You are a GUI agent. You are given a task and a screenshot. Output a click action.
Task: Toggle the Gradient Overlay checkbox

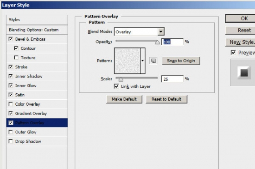(11, 113)
